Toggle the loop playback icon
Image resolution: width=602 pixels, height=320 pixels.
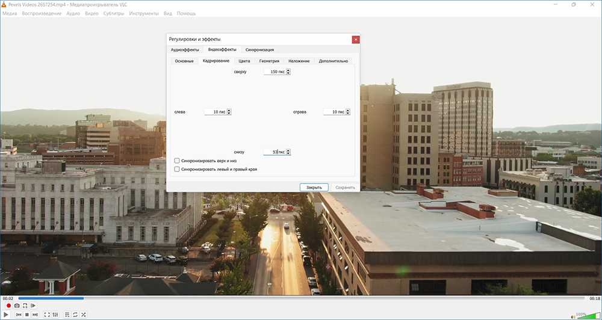tap(75, 315)
